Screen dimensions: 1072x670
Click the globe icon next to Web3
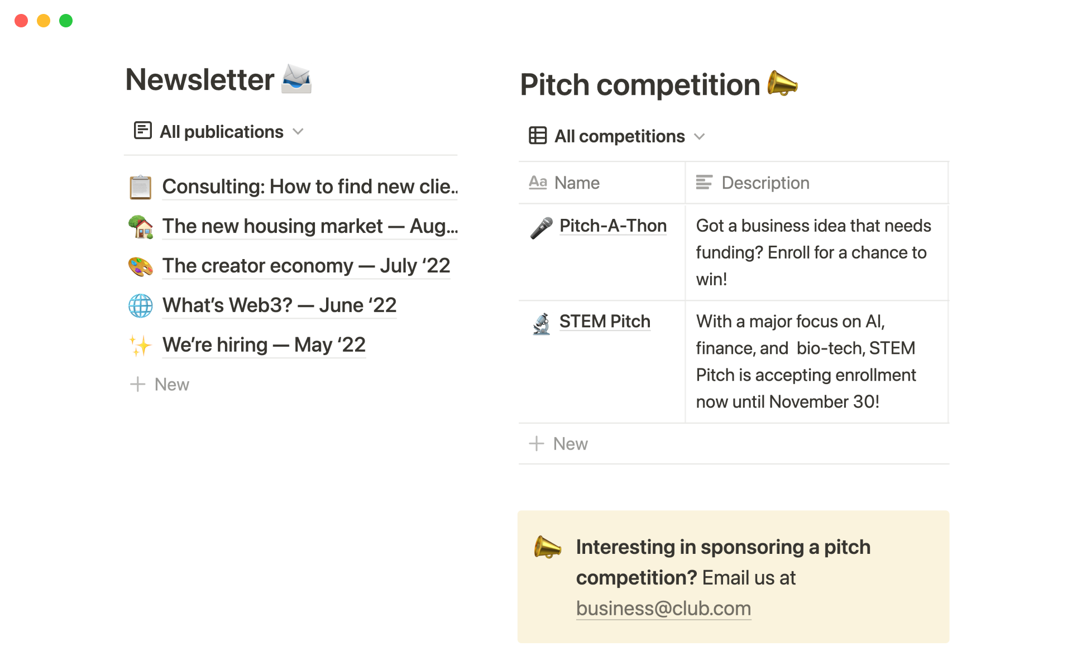141,306
